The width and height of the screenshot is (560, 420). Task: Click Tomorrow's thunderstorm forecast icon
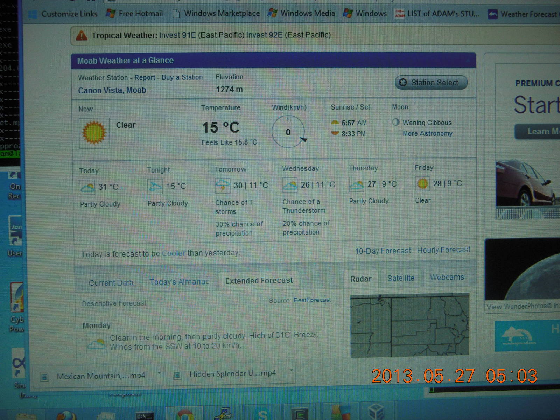[222, 185]
